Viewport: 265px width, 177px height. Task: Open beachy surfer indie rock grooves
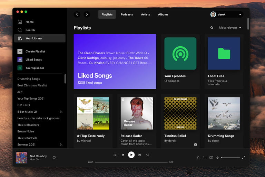[x=39, y=118]
